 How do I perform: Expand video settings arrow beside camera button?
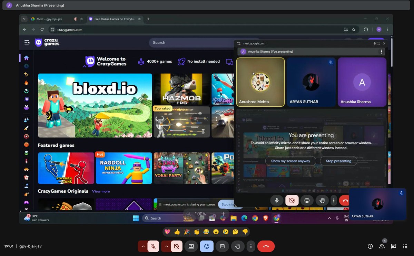[166, 246]
